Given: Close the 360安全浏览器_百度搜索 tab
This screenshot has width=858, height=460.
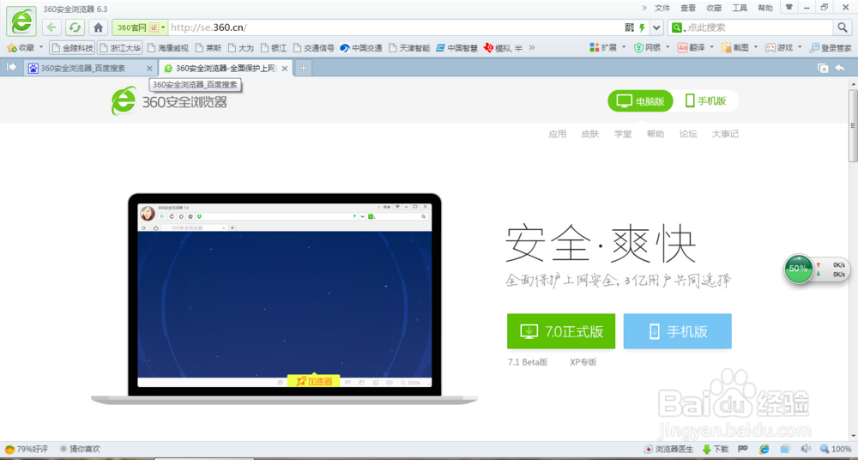Looking at the screenshot, I should 150,69.
